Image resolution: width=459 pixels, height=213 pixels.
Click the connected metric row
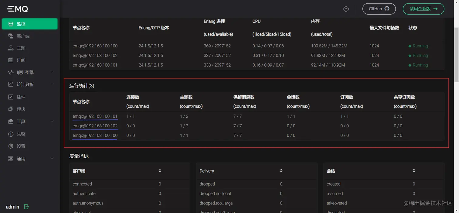pyautogui.click(x=130, y=184)
